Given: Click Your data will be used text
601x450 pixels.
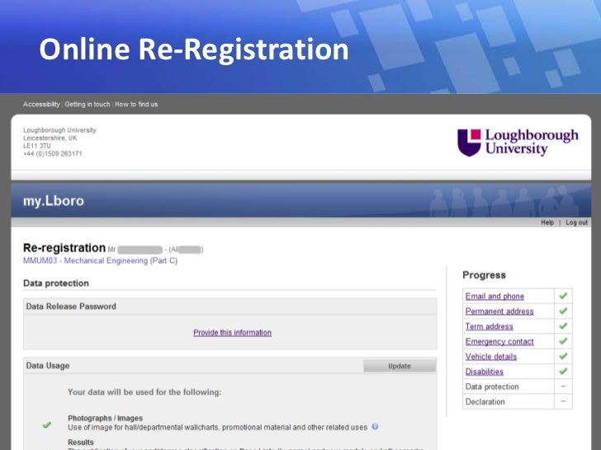Looking at the screenshot, I should click(144, 392).
